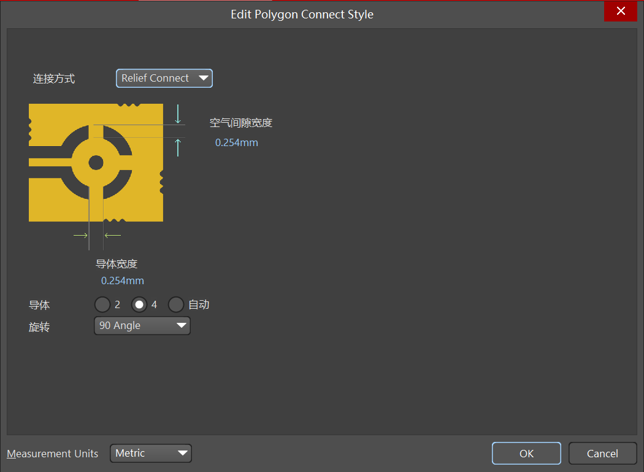The image size is (644, 472).
Task: Open the Metric measurement units dropdown
Action: 151,454
